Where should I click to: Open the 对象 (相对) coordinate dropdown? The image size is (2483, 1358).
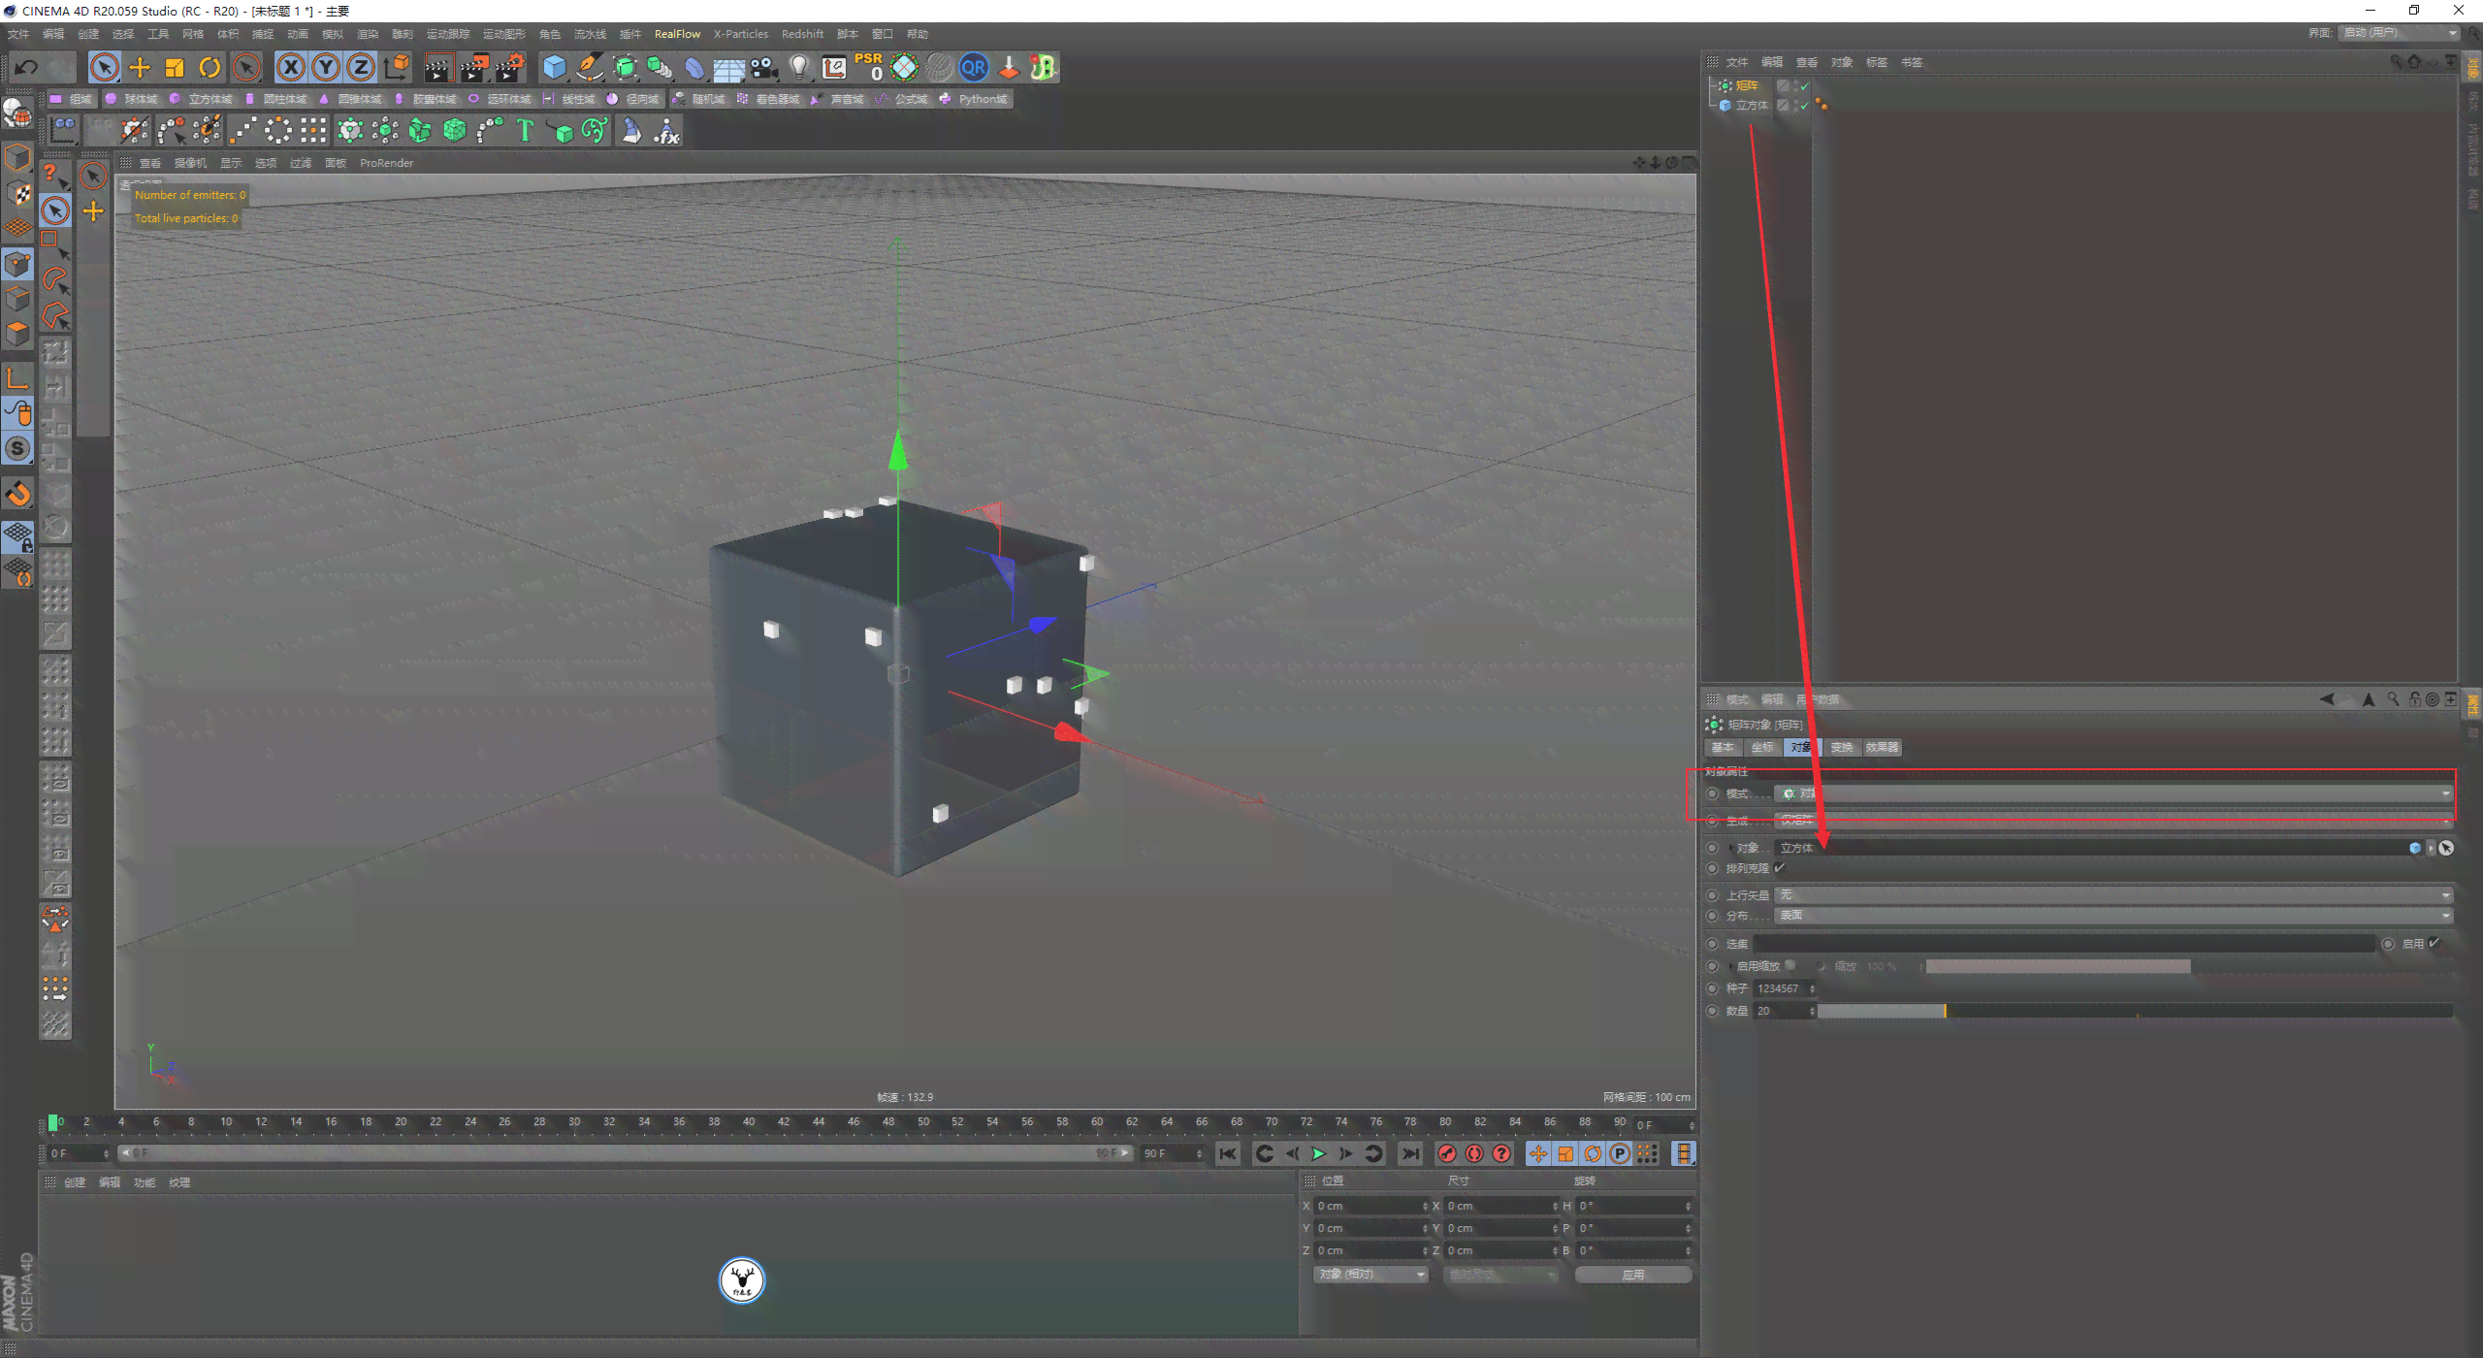click(x=1370, y=1275)
